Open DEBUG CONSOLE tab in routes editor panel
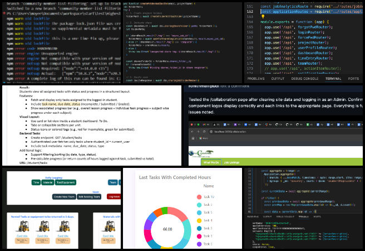Viewport: 365px width, 251px height. 305,79
